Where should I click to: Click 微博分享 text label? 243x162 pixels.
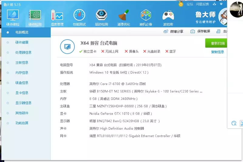176,31
